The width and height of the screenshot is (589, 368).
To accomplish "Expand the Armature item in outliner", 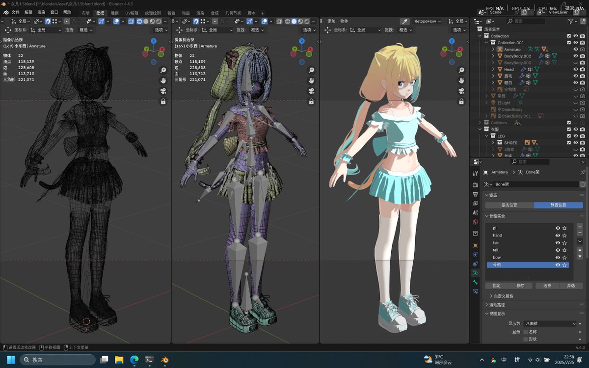I will tap(493, 50).
